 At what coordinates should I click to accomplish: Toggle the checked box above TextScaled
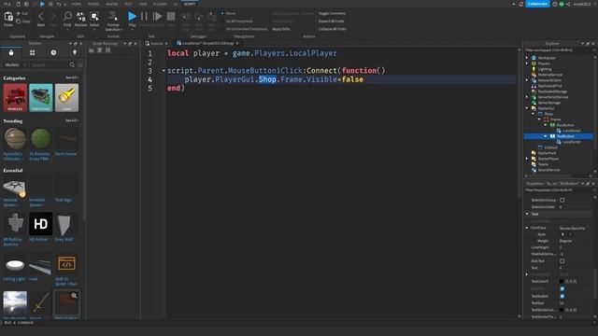click(x=562, y=288)
